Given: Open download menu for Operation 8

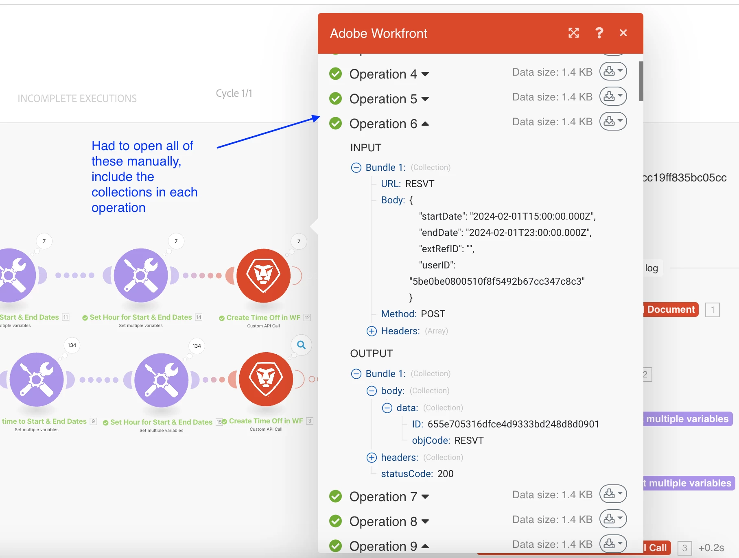Looking at the screenshot, I should click(613, 519).
